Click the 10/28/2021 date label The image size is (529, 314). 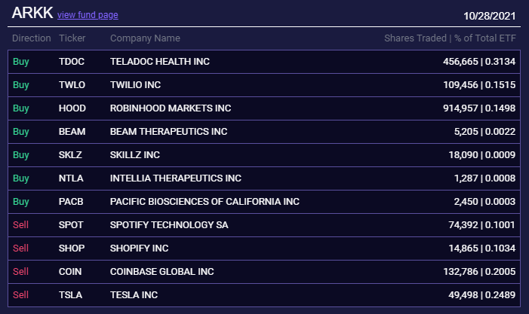pyautogui.click(x=490, y=16)
